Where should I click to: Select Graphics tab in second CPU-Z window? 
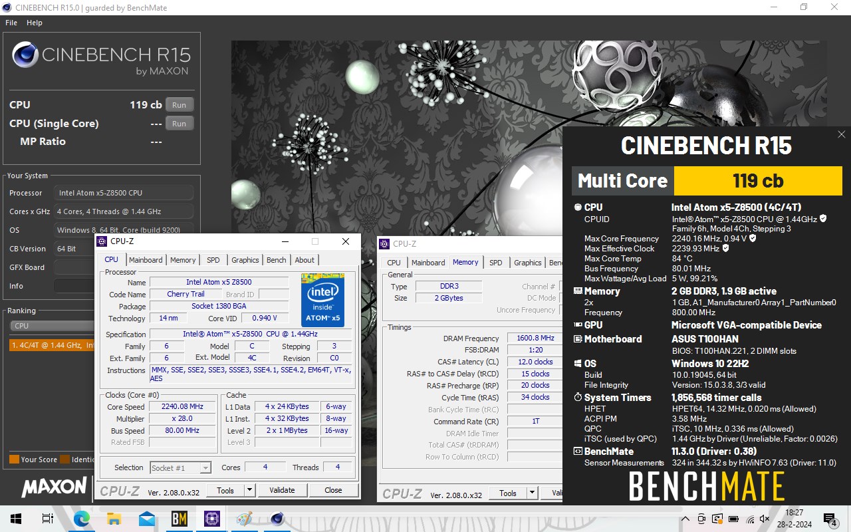[528, 263]
